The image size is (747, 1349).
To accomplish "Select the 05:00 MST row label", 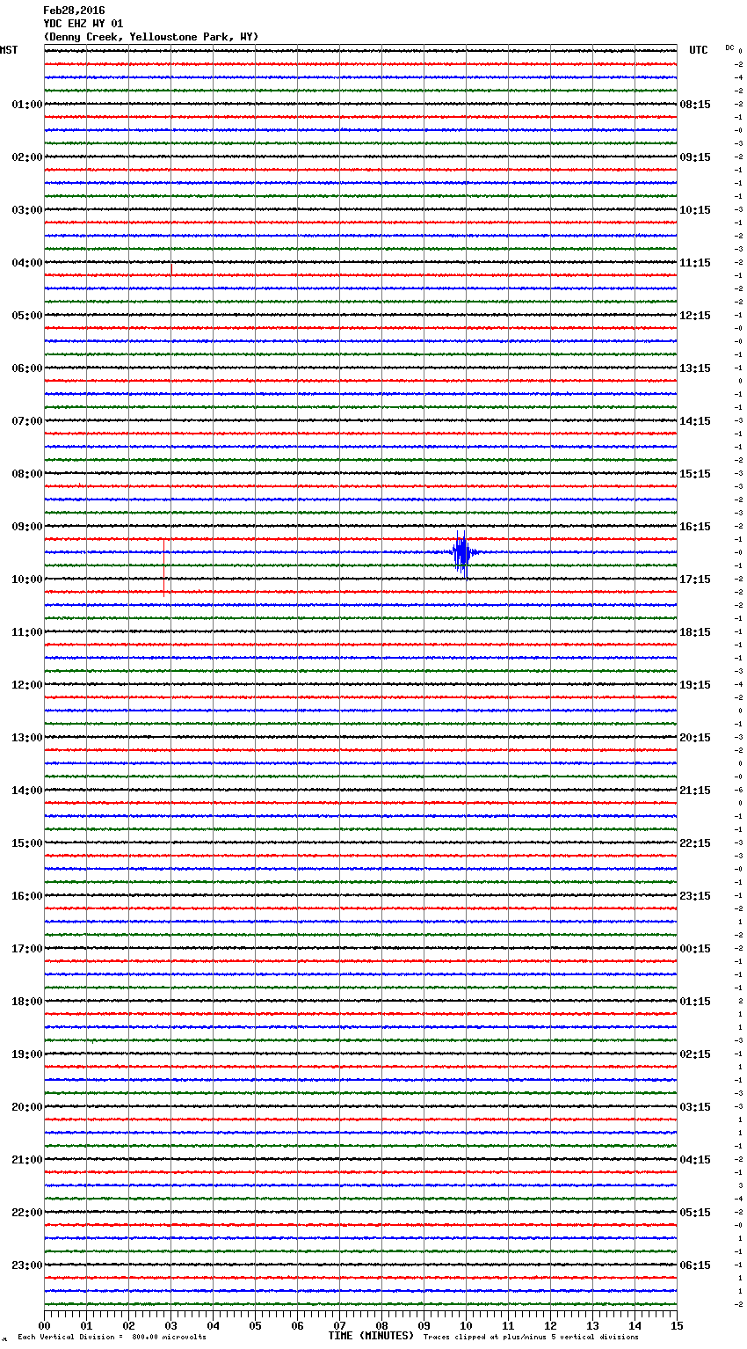I will 26,316.
